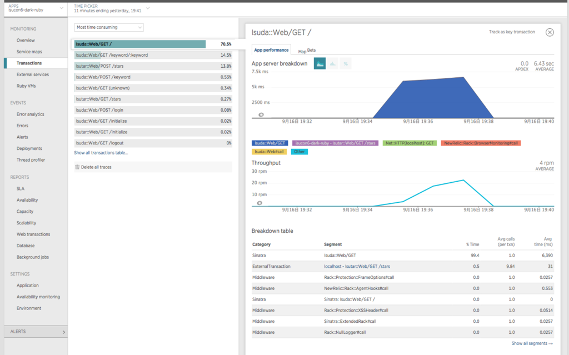This screenshot has width=569, height=355.
Task: Click NewRelic::Rack::AgentHooks#call segment row
Action: click(x=403, y=288)
